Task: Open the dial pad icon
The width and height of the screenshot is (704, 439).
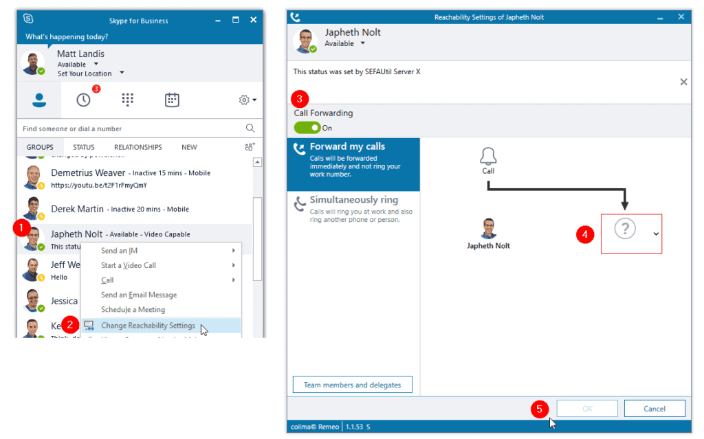Action: click(x=128, y=100)
